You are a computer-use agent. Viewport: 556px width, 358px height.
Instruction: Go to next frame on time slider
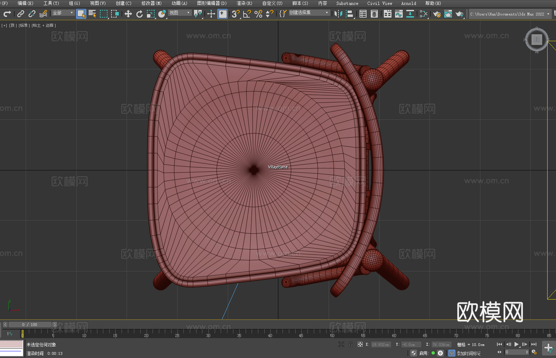54,325
